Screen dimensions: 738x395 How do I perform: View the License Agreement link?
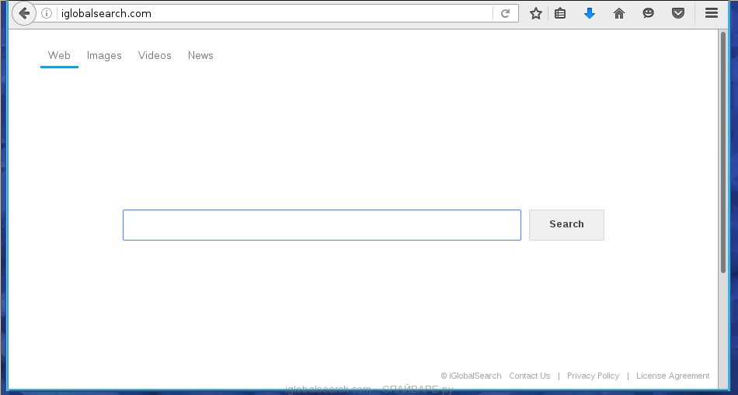point(673,376)
